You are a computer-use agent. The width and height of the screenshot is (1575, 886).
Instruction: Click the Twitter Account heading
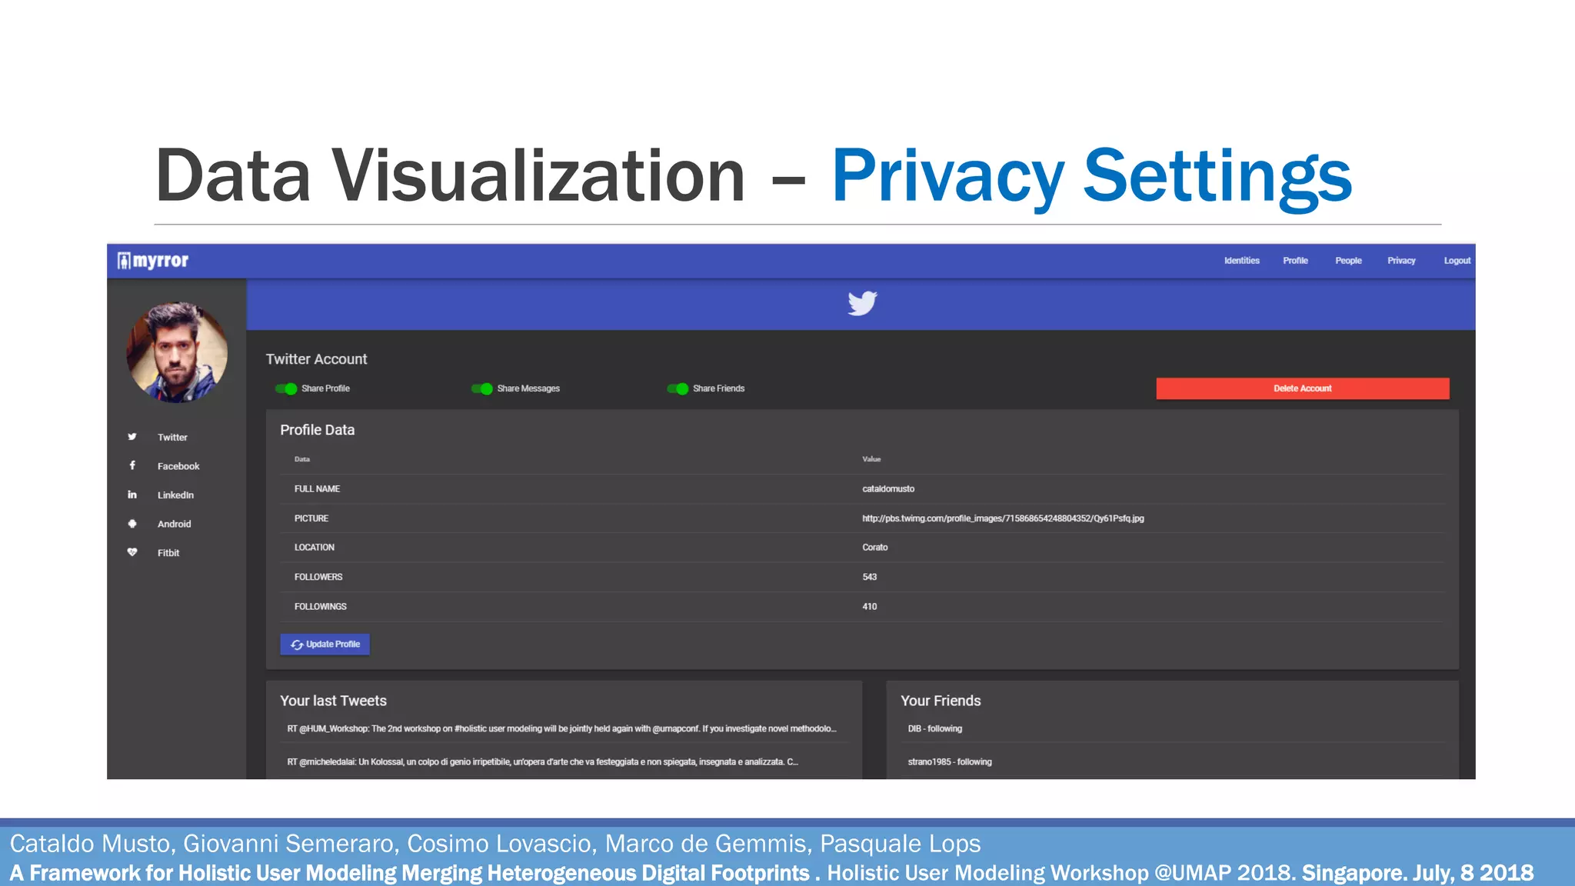click(x=316, y=359)
